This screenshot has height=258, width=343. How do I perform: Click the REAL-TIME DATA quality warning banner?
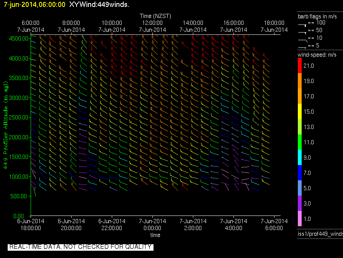[80, 247]
